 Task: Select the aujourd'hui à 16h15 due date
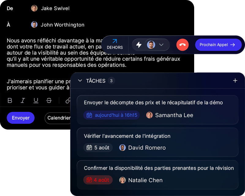click(111, 115)
